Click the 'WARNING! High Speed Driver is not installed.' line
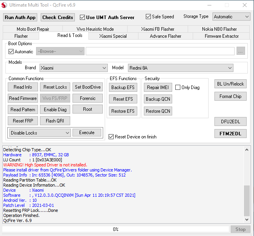The width and height of the screenshot is (254, 236). 45,165
